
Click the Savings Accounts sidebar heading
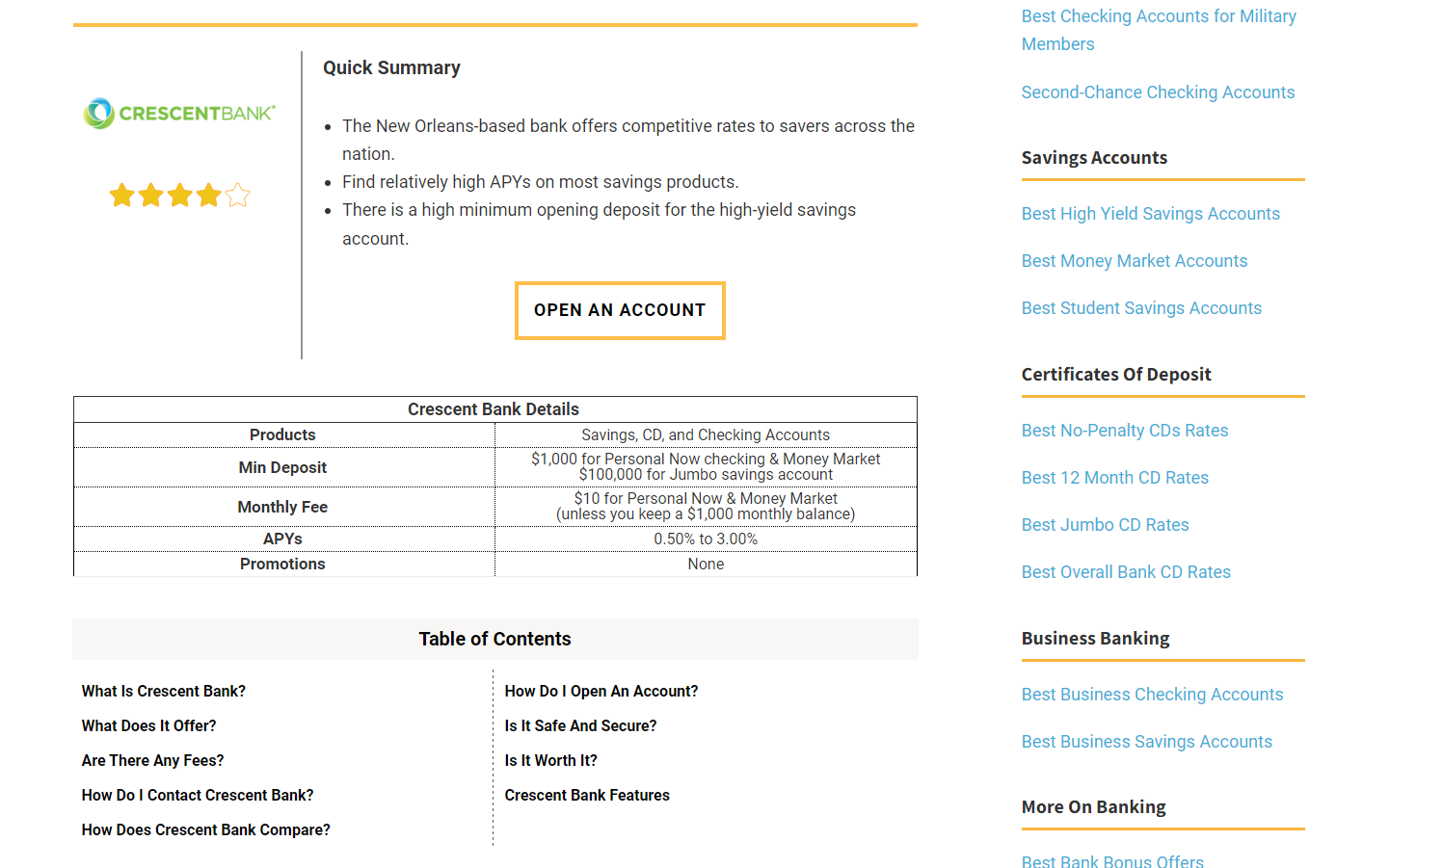[x=1094, y=158]
